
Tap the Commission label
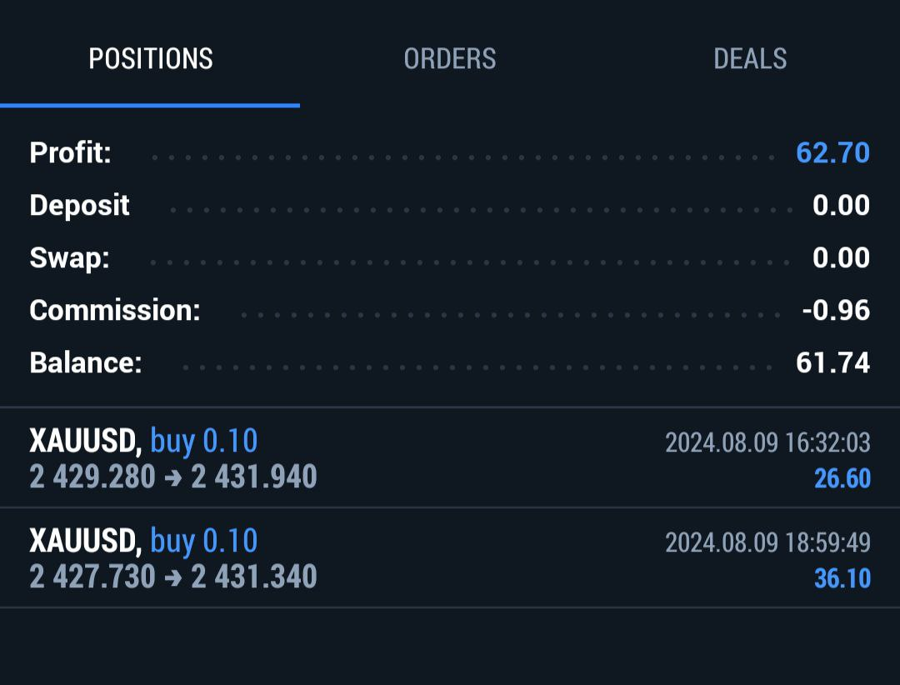tap(115, 311)
